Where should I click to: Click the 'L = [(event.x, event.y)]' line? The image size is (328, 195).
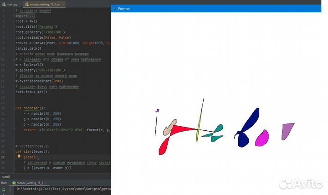(x=47, y=168)
